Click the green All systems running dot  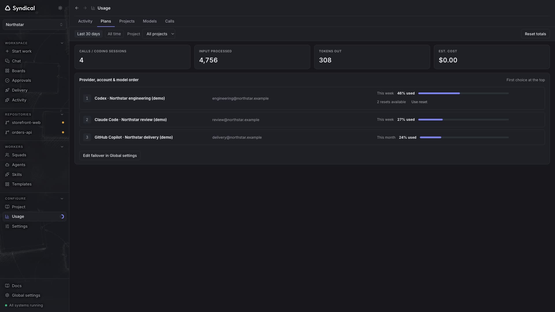coord(6,305)
